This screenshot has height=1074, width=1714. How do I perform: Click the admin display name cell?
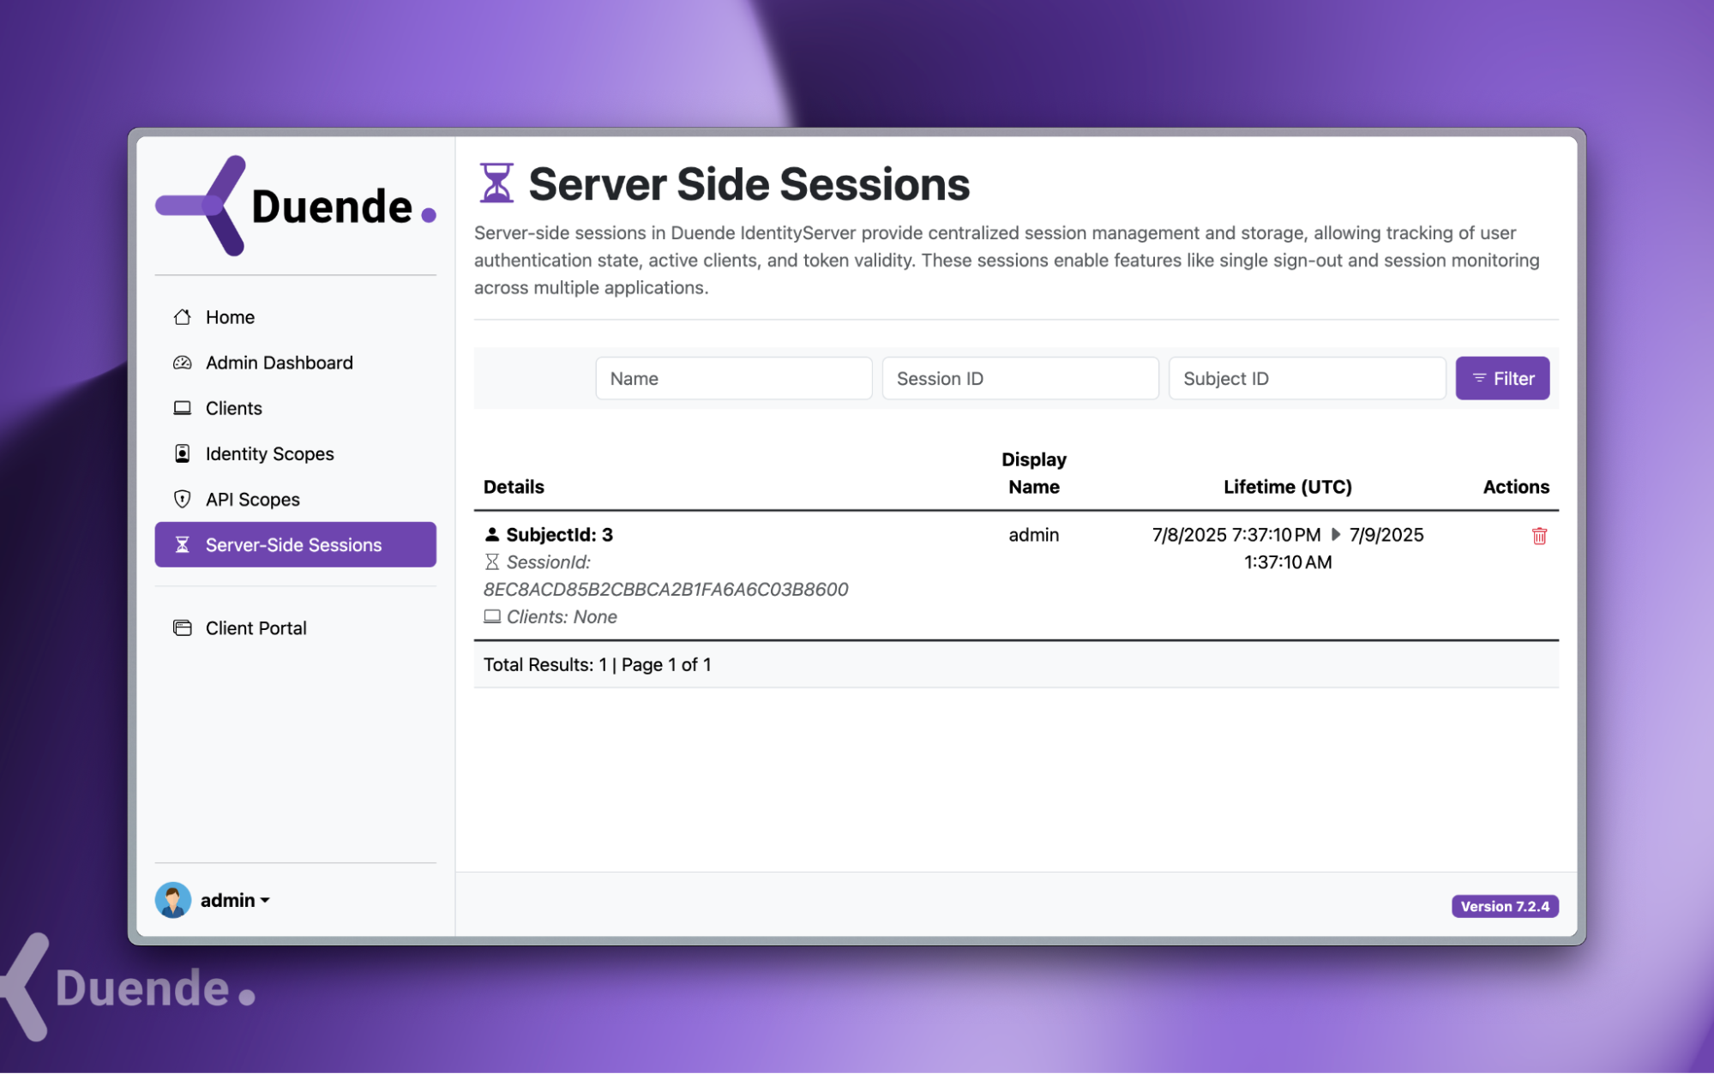coord(1033,534)
